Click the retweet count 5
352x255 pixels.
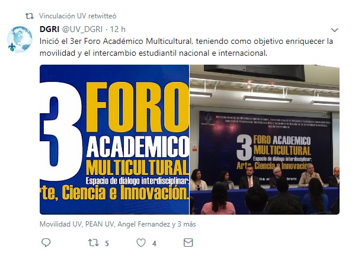[107, 243]
